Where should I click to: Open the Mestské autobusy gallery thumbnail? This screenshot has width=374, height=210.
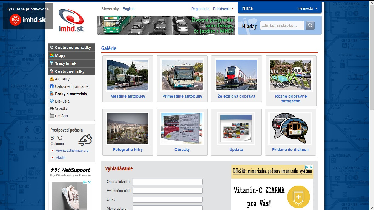tap(128, 75)
